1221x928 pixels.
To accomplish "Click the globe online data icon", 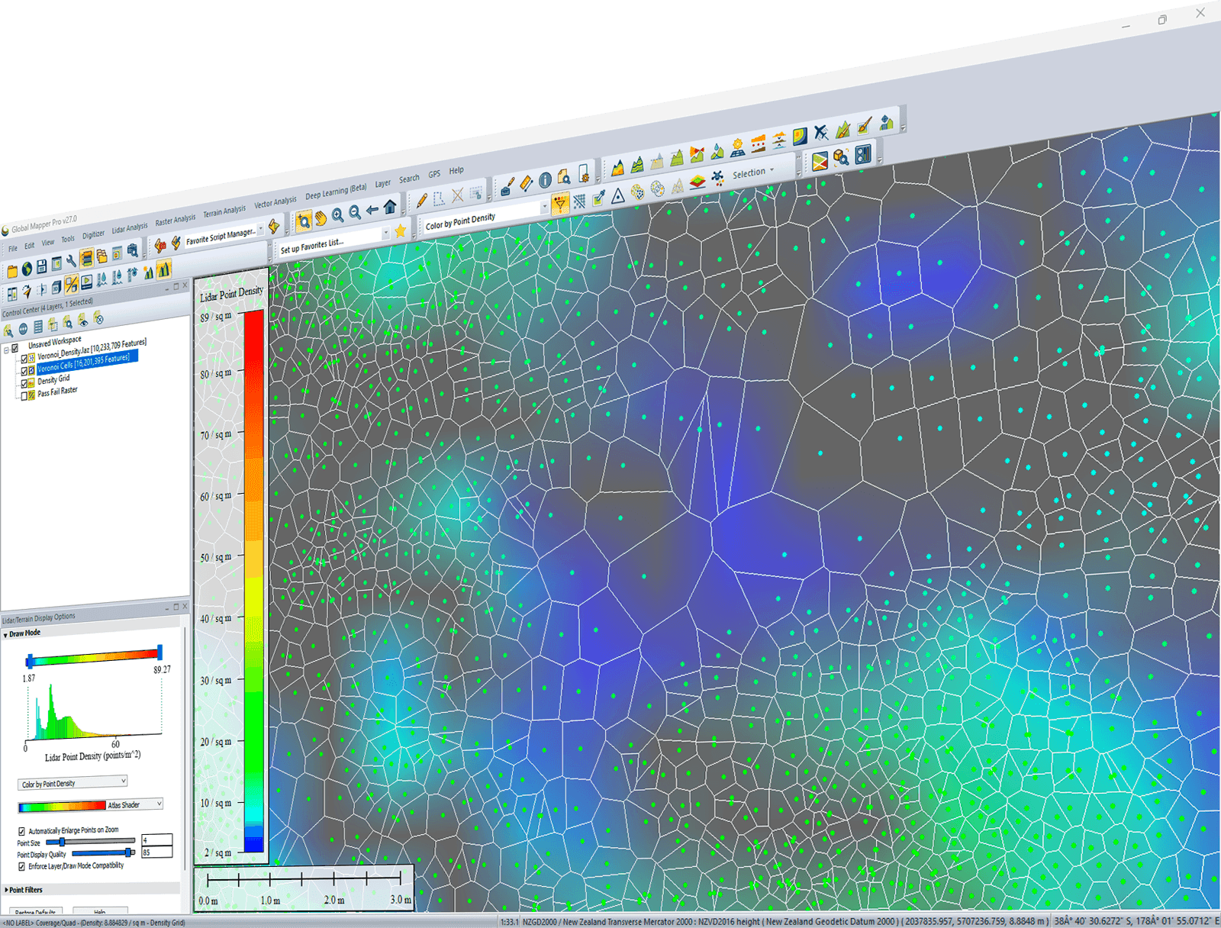I will (x=27, y=269).
